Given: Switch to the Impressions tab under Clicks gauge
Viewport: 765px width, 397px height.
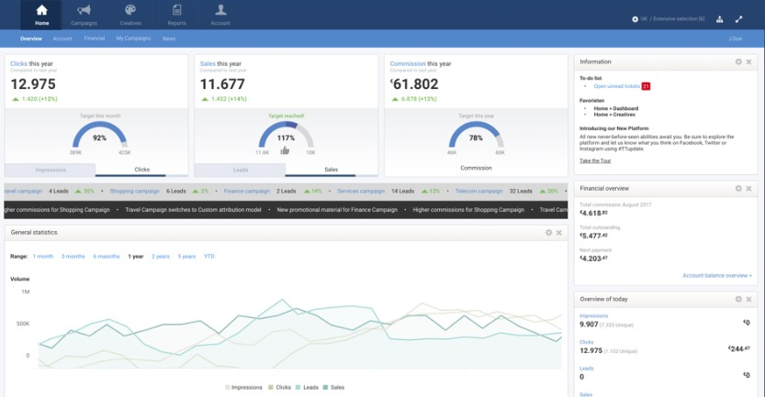Looking at the screenshot, I should tap(51, 170).
